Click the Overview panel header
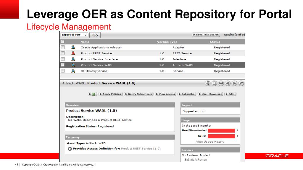Screen dimensions: 303x170 [x=120, y=105]
